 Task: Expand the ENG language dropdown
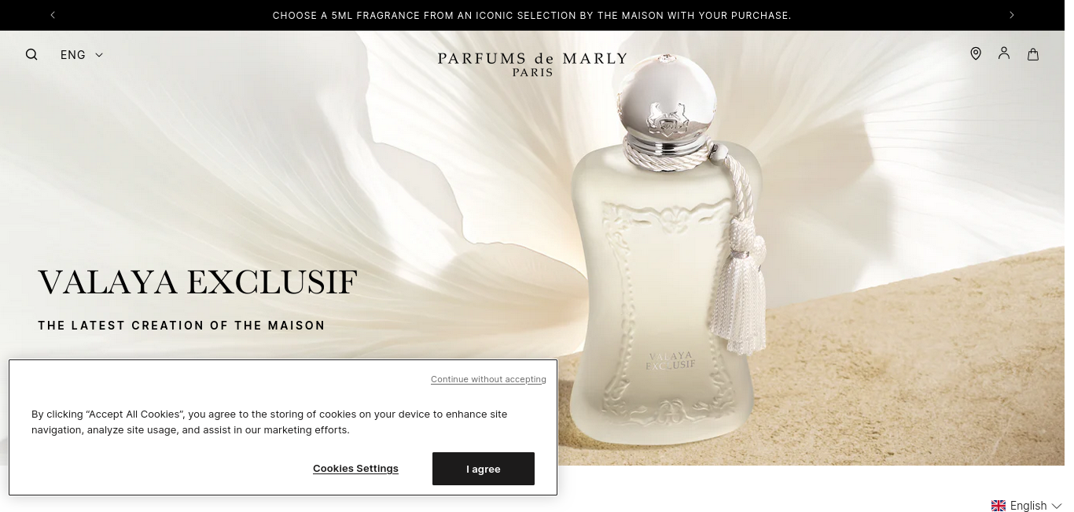(82, 54)
